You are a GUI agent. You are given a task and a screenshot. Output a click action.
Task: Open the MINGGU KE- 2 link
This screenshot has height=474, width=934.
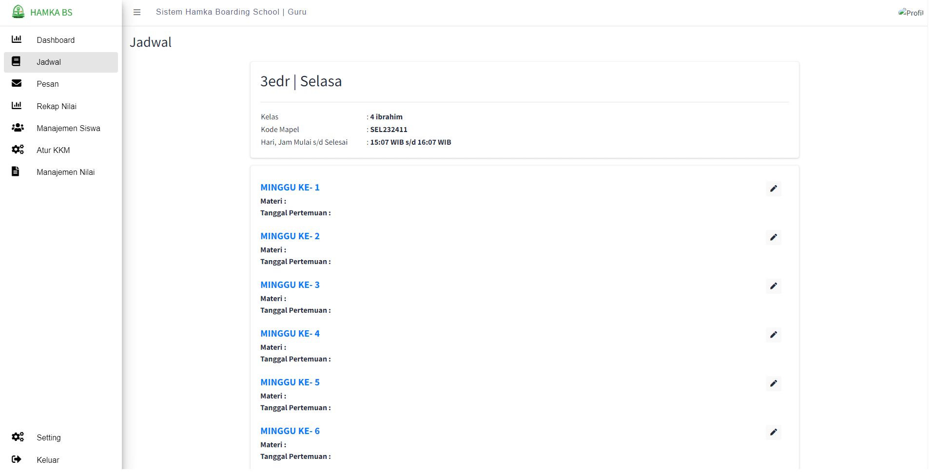tap(290, 236)
